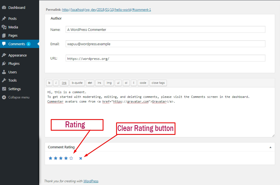Clear rating with the blue X icon
Viewport: 280px width, 185px height.
(x=81, y=158)
